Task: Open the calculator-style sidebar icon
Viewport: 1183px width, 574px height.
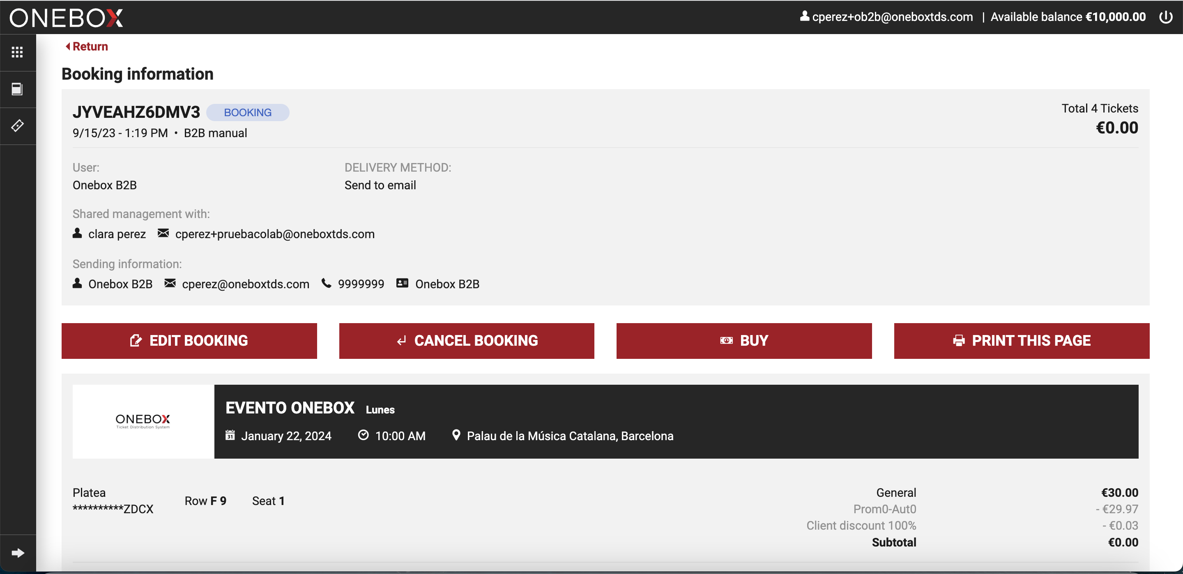Action: click(17, 89)
